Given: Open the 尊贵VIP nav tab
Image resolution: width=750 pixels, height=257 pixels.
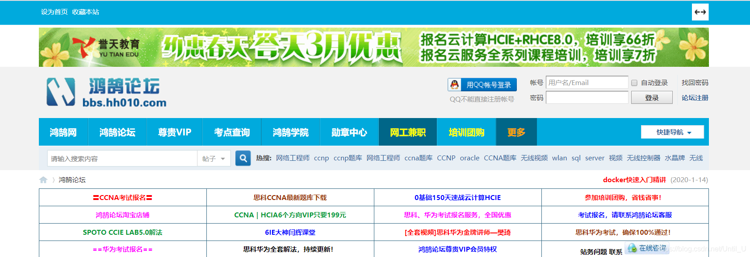Looking at the screenshot, I should 174,132.
